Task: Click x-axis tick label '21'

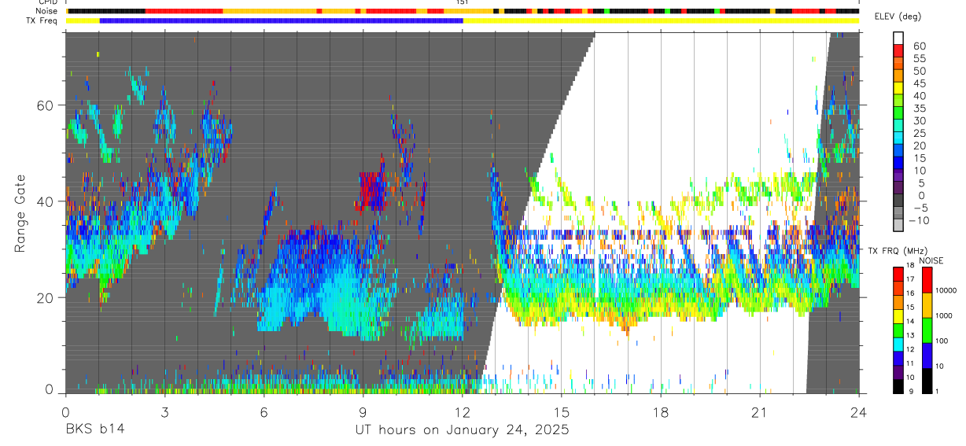Action: click(x=760, y=412)
